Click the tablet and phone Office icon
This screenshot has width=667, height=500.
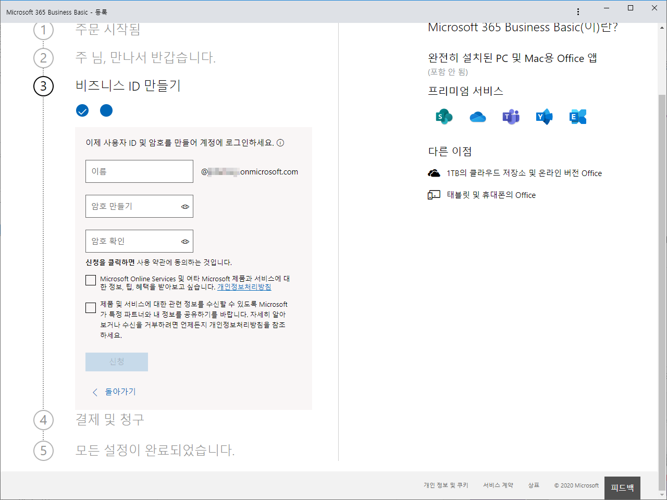[x=434, y=195]
